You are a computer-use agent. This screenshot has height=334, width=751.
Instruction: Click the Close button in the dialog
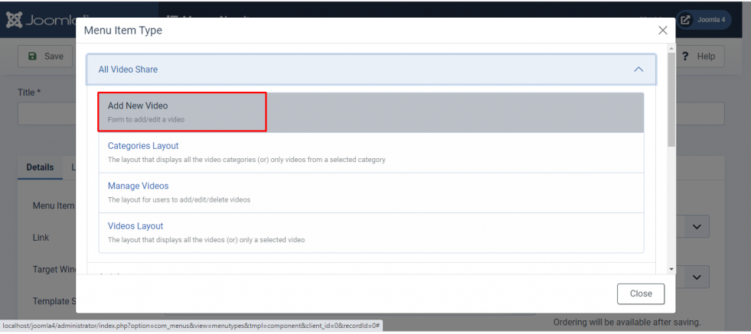(641, 293)
